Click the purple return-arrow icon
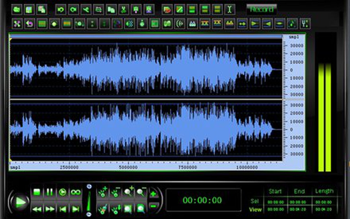This screenshot has height=219, width=350. pos(29,24)
